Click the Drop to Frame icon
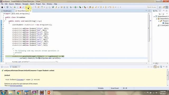The height and width of the screenshot is (95, 169). (35, 7)
